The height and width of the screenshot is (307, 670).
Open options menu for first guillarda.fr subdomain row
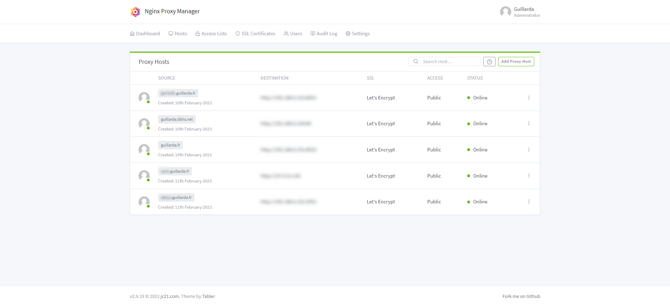tap(529, 98)
